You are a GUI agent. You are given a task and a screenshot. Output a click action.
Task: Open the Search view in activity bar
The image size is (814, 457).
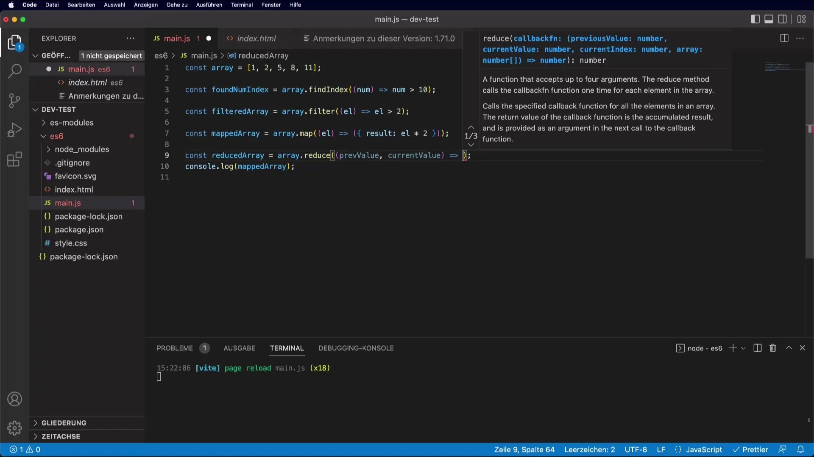coord(14,71)
